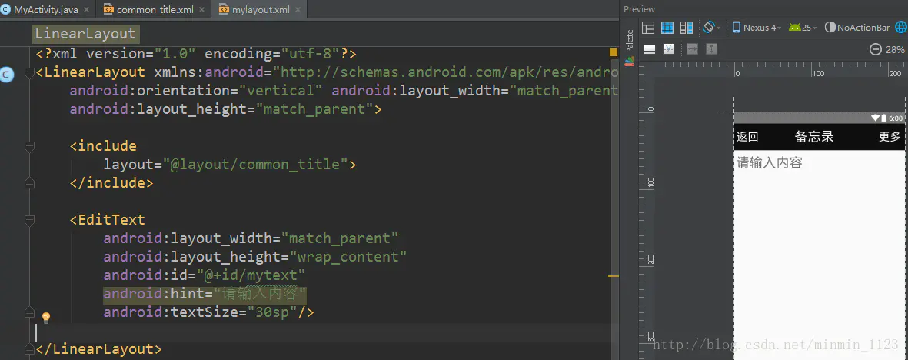Click the android:id="@+id/mytext" line

205,275
